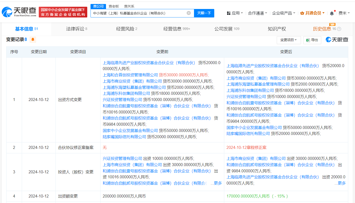Open the link 国家中小企业发展基金有限公司
This screenshot has height=203, width=355.
tap(131, 130)
